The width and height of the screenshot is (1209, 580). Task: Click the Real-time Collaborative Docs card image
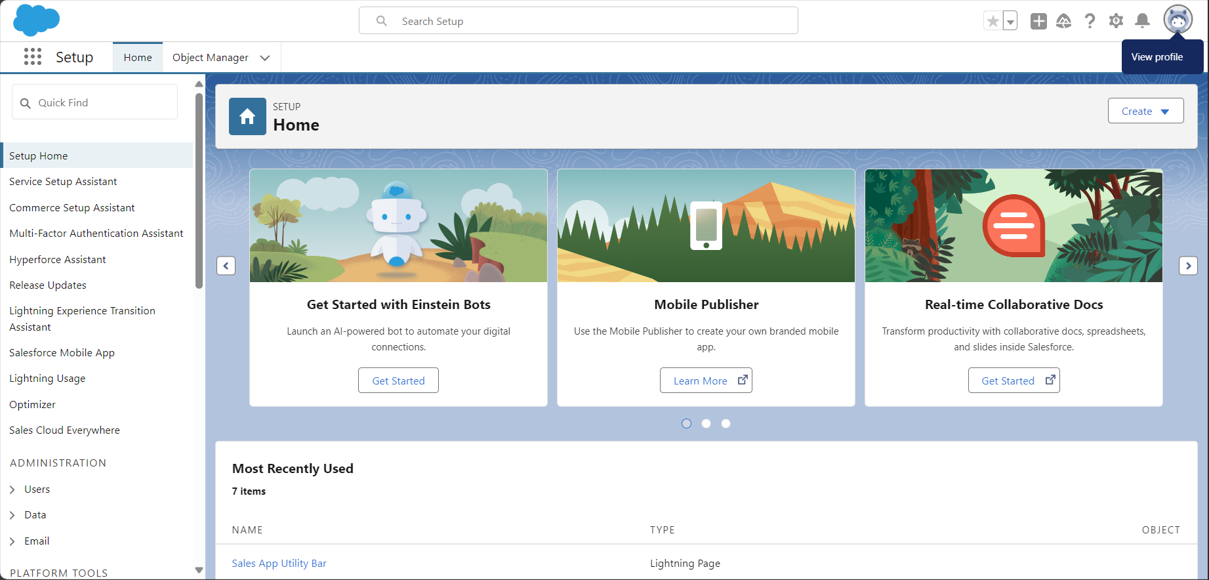(x=1014, y=226)
